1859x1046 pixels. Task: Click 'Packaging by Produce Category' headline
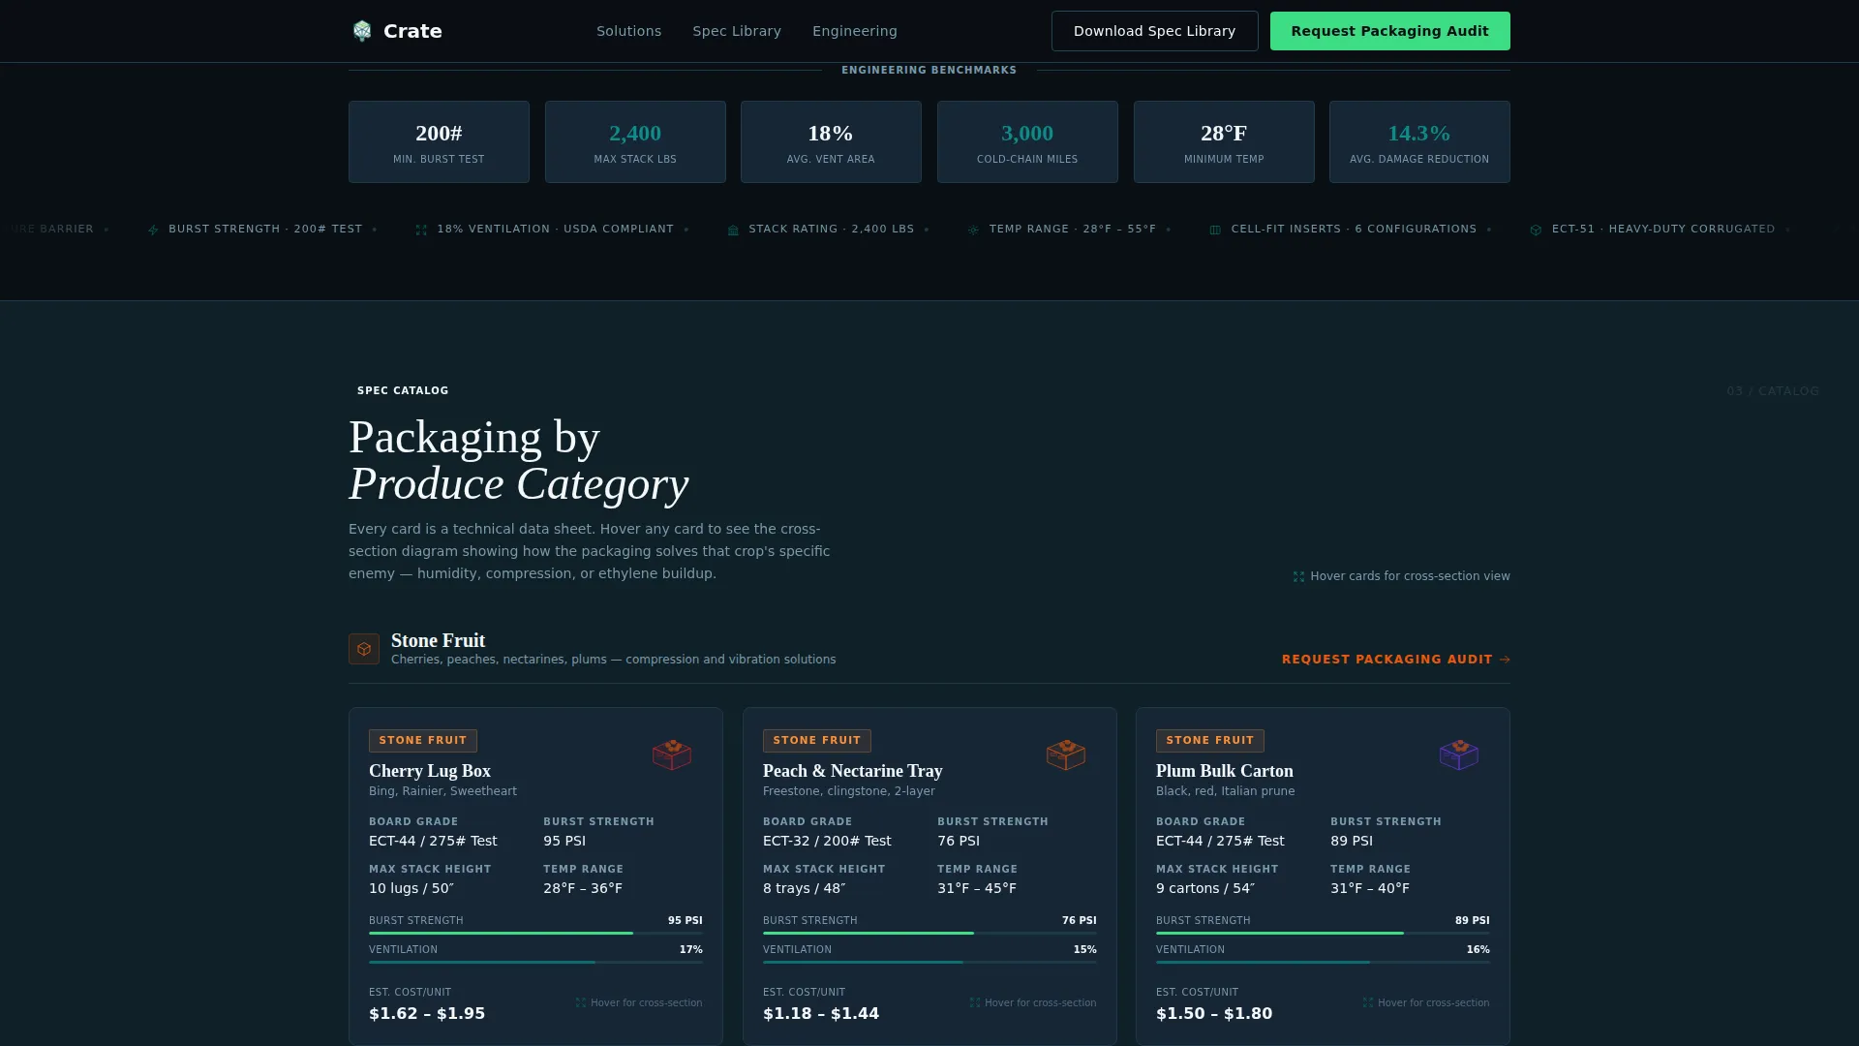pyautogui.click(x=519, y=461)
